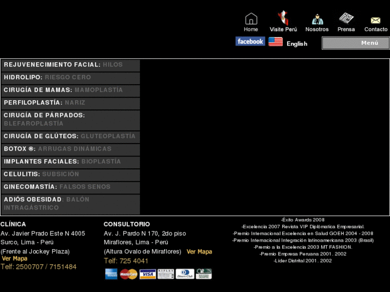This screenshot has width=390, height=292.
Task: Click Ver Mapa beside Consultorio address
Action: click(x=199, y=252)
